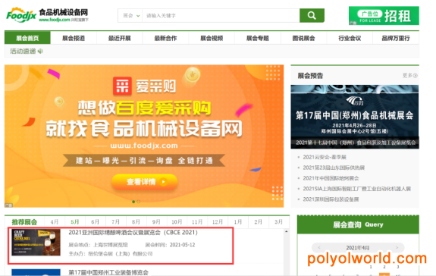
Task: Click the keyword search input field
Action: [221, 16]
